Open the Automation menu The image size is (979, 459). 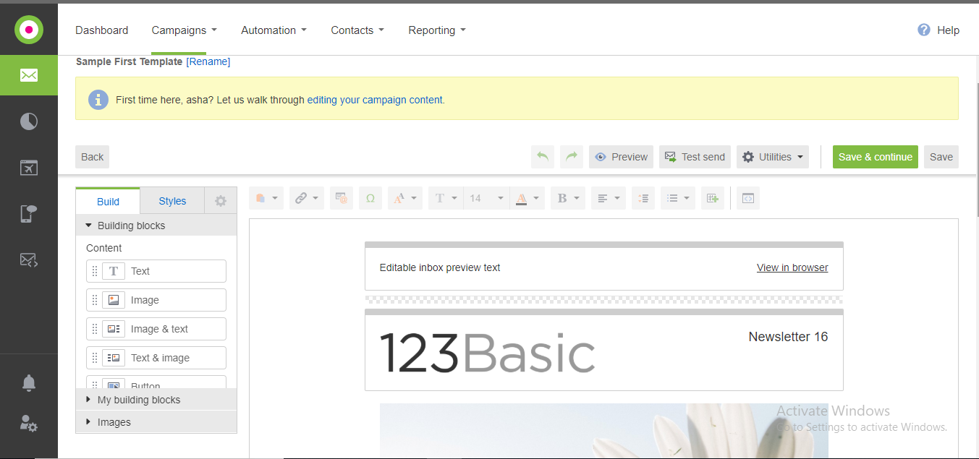(274, 30)
